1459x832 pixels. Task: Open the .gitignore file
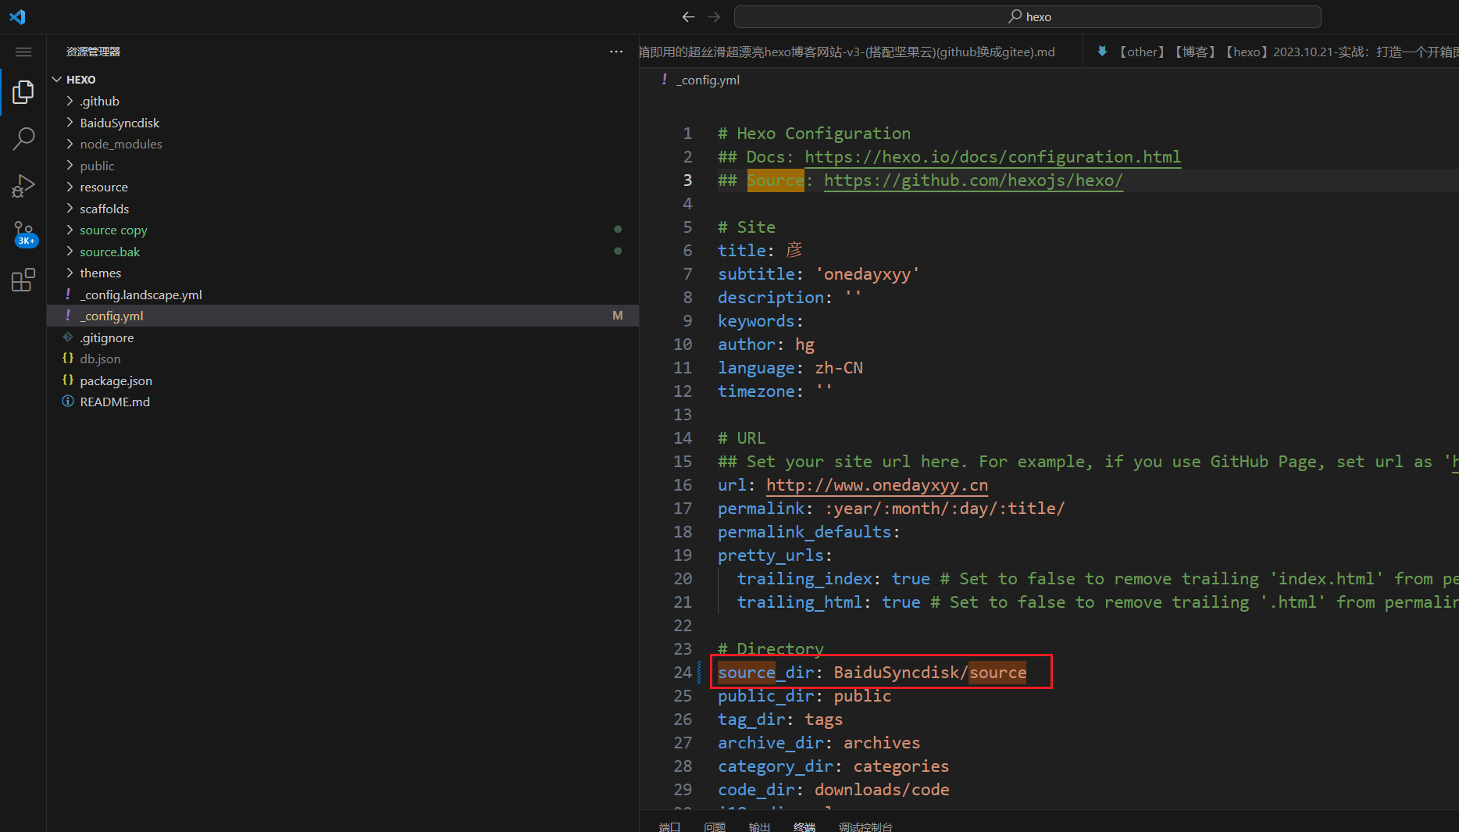pyautogui.click(x=344, y=337)
